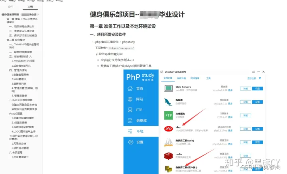Click the SQL_Front yellow blocks icon
Screen dimensions: 287x174
click(169, 169)
